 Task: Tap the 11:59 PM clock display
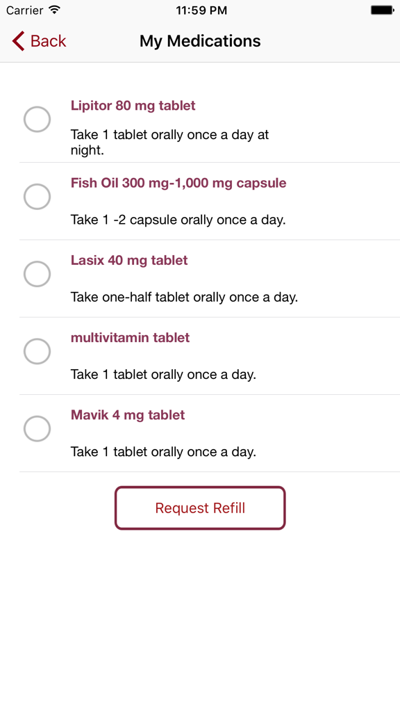click(200, 10)
